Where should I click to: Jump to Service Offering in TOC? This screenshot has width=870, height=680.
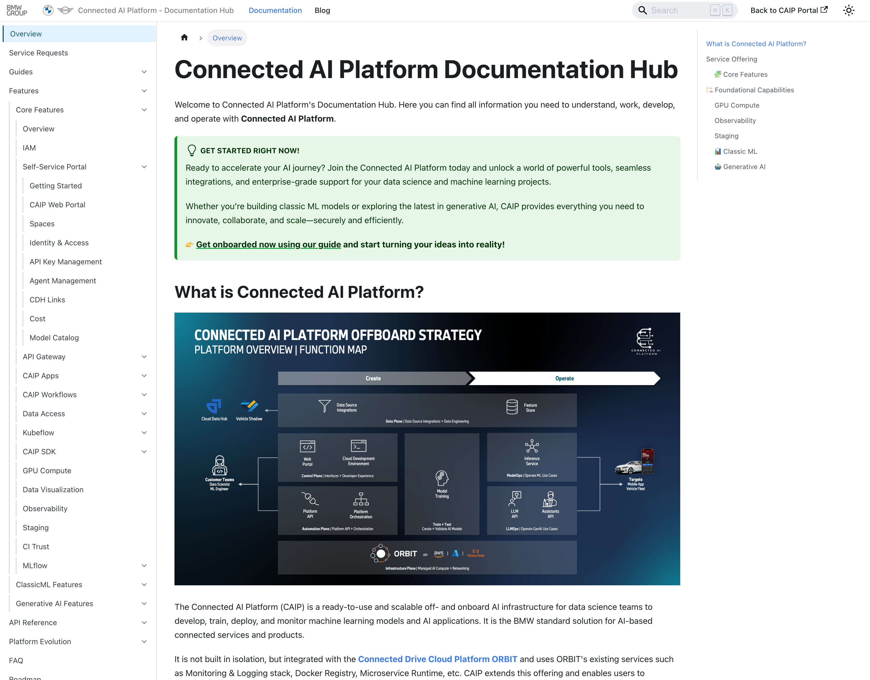click(731, 59)
